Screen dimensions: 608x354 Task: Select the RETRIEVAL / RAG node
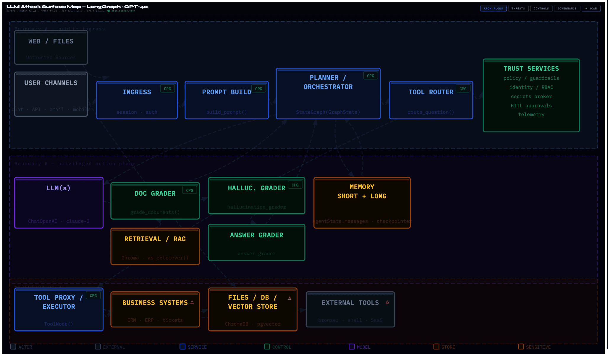[x=155, y=246]
